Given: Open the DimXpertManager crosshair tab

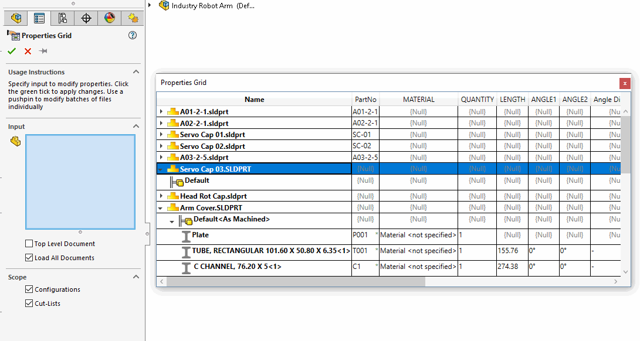Looking at the screenshot, I should [86, 18].
